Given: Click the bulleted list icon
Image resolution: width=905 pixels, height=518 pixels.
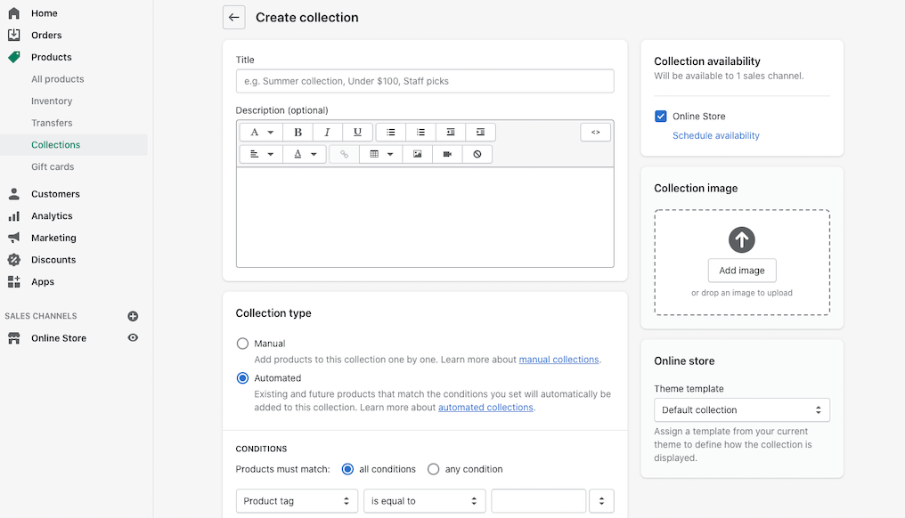Looking at the screenshot, I should 390,133.
